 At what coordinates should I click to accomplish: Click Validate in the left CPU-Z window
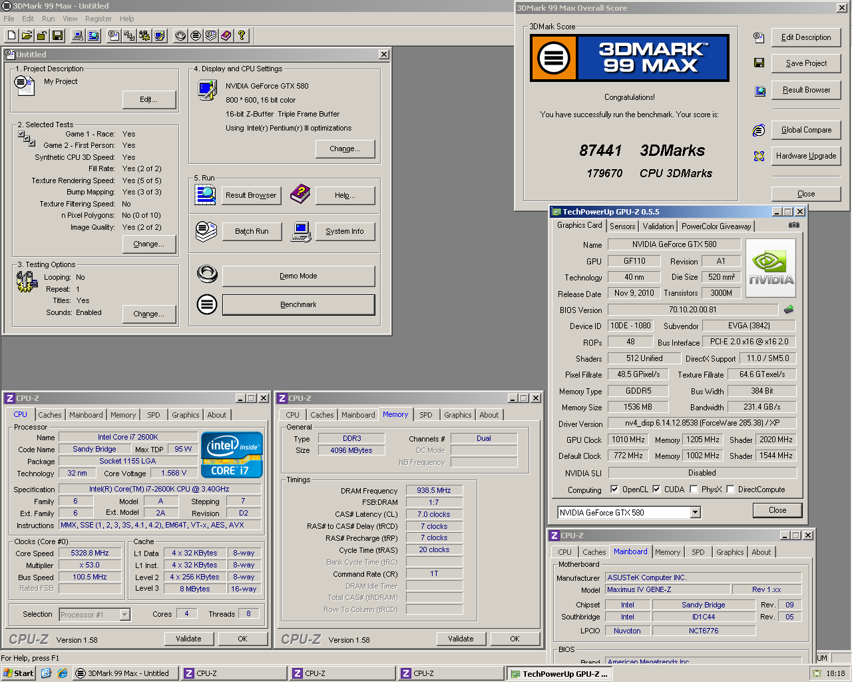pyautogui.click(x=189, y=639)
